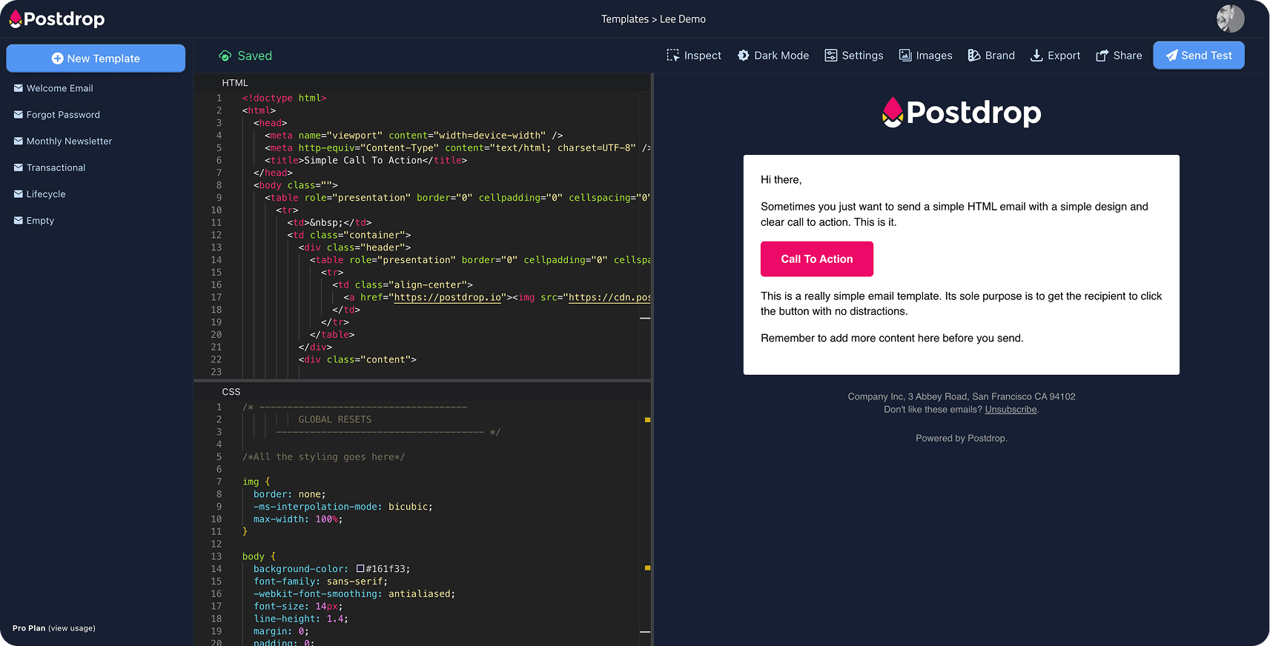Click the 'img {' selector in CSS
Screen dimensions: 1270x646
(x=257, y=482)
